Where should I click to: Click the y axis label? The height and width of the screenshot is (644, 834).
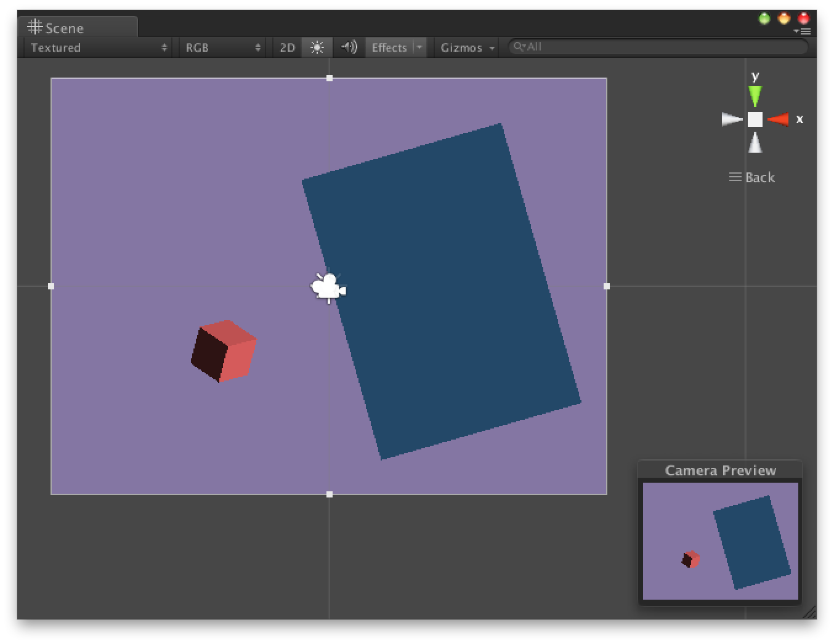pyautogui.click(x=755, y=76)
